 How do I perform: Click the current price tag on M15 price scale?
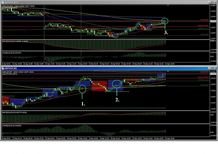click(213, 21)
